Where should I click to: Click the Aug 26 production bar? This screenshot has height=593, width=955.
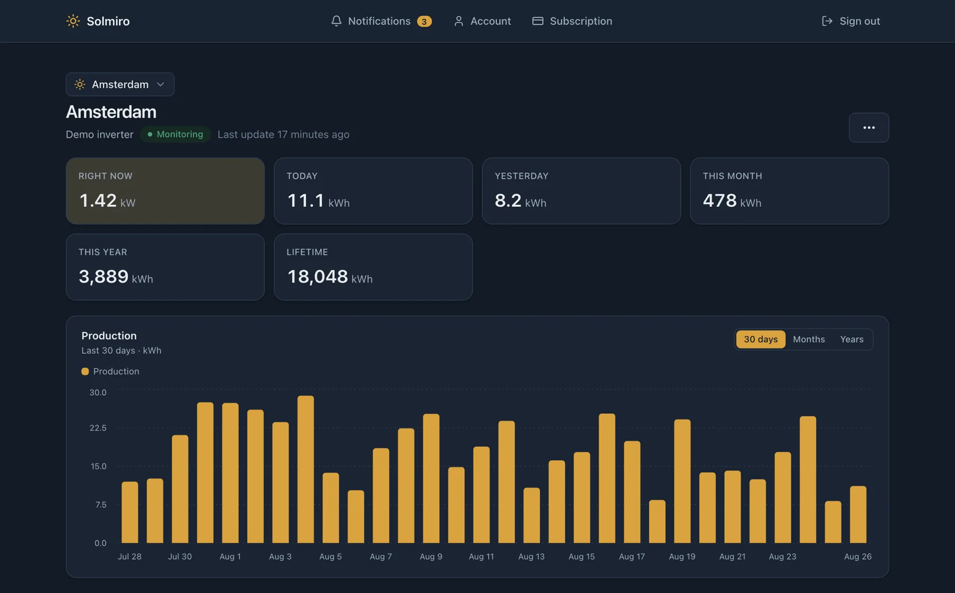coord(858,514)
